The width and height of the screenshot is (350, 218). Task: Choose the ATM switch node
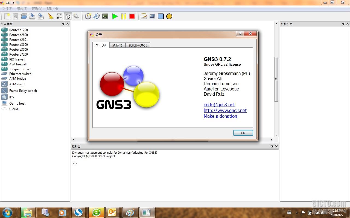[18, 84]
